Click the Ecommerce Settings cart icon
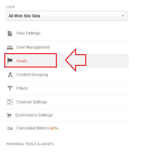This screenshot has height=152, width=147. pyautogui.click(x=9, y=115)
